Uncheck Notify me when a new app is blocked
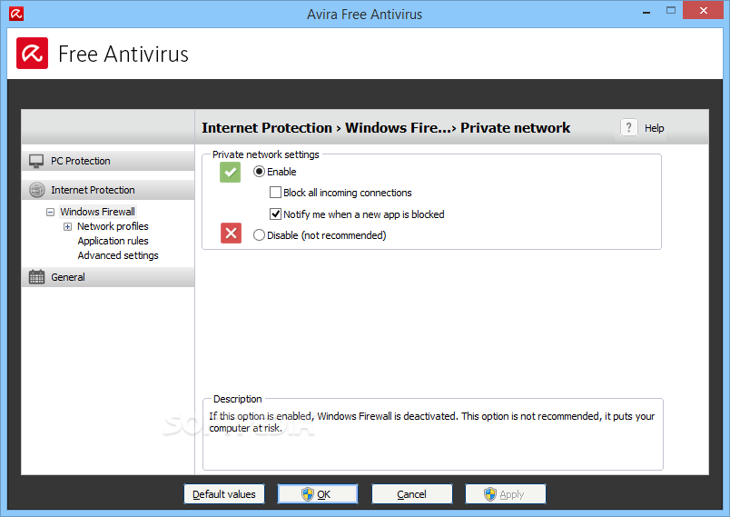 click(276, 214)
